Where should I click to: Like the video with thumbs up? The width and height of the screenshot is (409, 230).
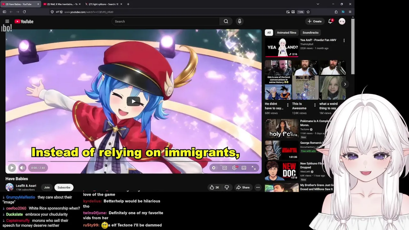[x=214, y=188]
